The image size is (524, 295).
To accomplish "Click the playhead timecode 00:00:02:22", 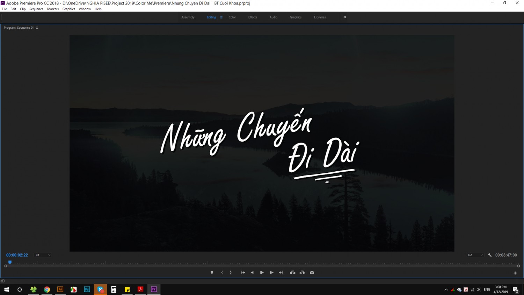I will [17, 255].
